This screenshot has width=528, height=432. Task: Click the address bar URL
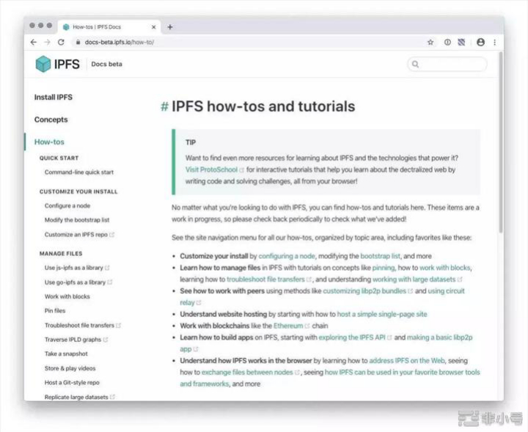click(120, 42)
